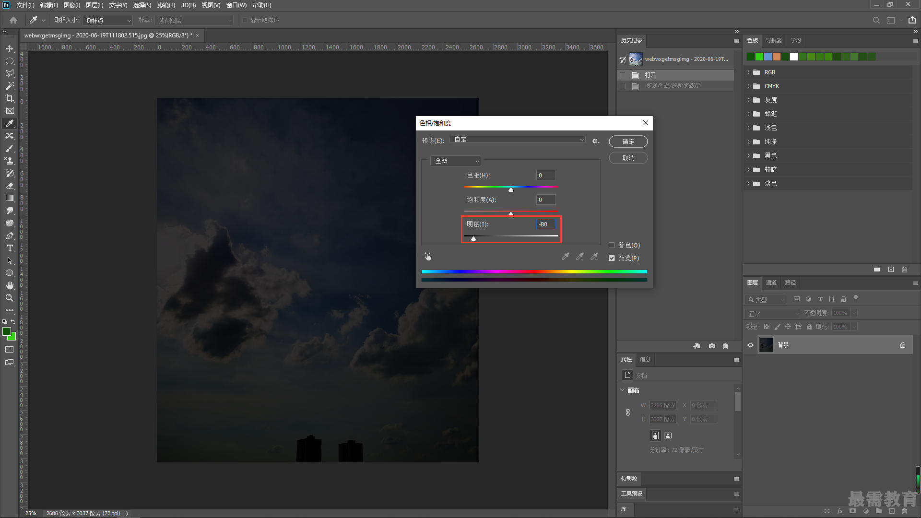
Task: Toggle layer filter on/off switch
Action: pos(856,298)
